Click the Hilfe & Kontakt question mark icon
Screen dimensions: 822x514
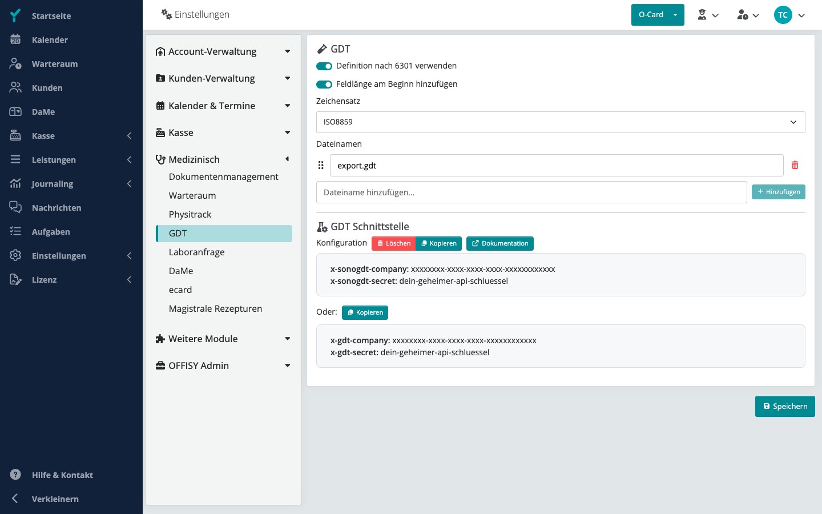point(15,475)
